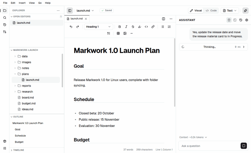
Task: Toggle numbered list
Action: coord(169,27)
